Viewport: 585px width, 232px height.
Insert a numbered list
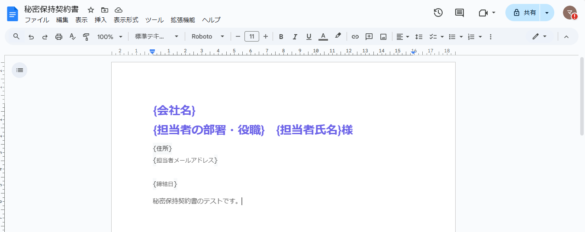[472, 37]
